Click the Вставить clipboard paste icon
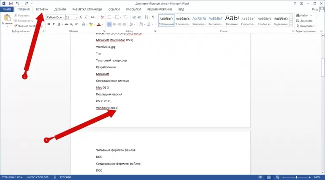This screenshot has height=180, width=325. point(7,18)
